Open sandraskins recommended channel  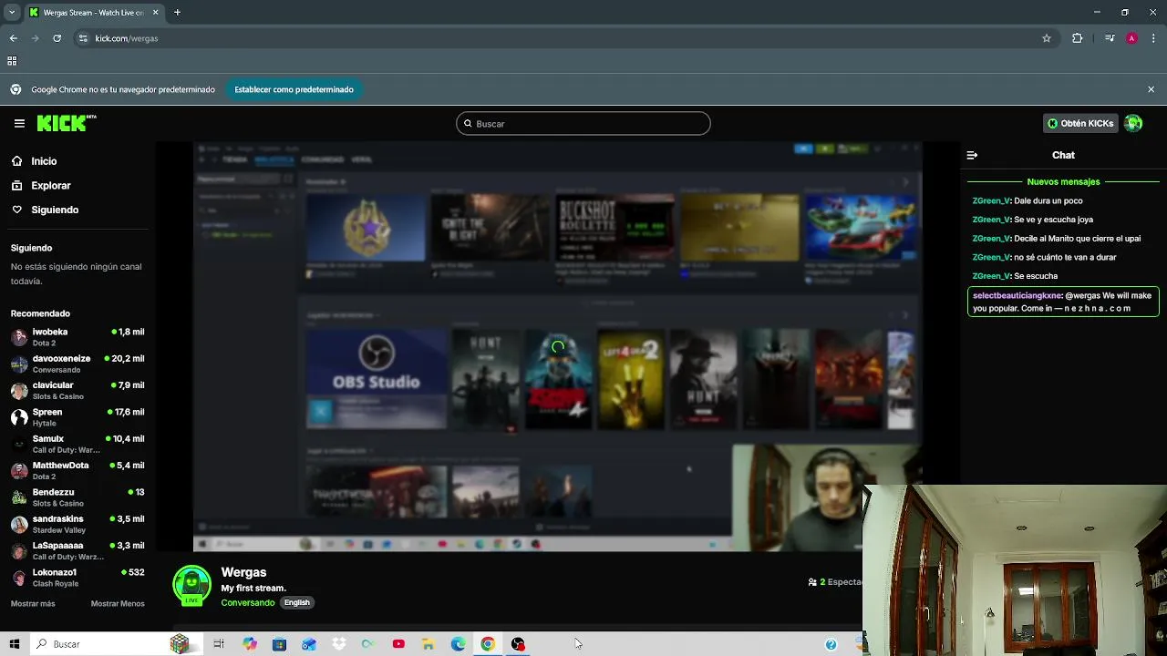[x=77, y=524]
